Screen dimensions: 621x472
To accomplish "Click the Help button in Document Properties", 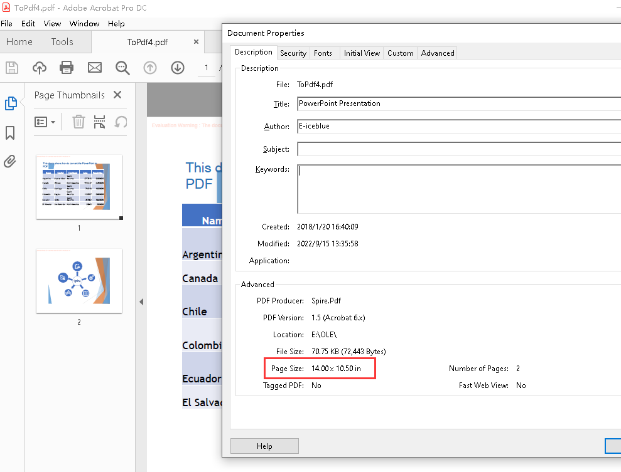I will point(264,446).
